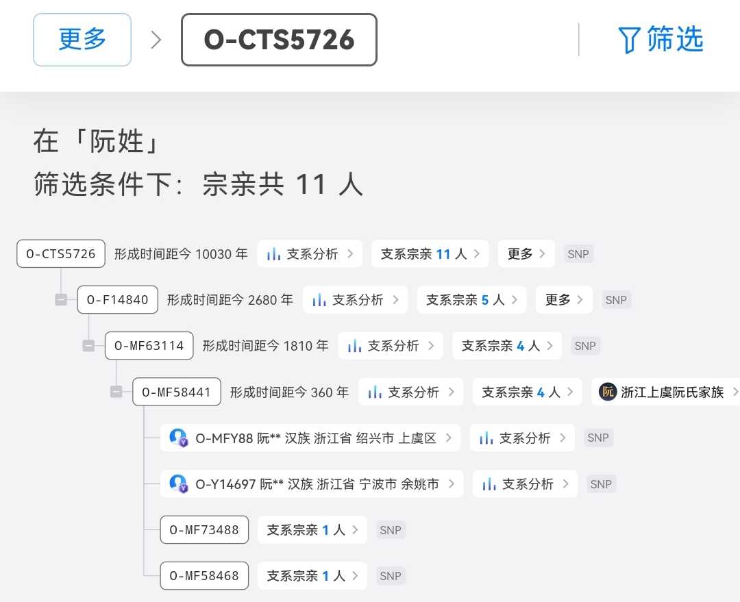740x602 pixels.
Task: Open the 更多 breadcrumb button at top
Action: click(82, 40)
